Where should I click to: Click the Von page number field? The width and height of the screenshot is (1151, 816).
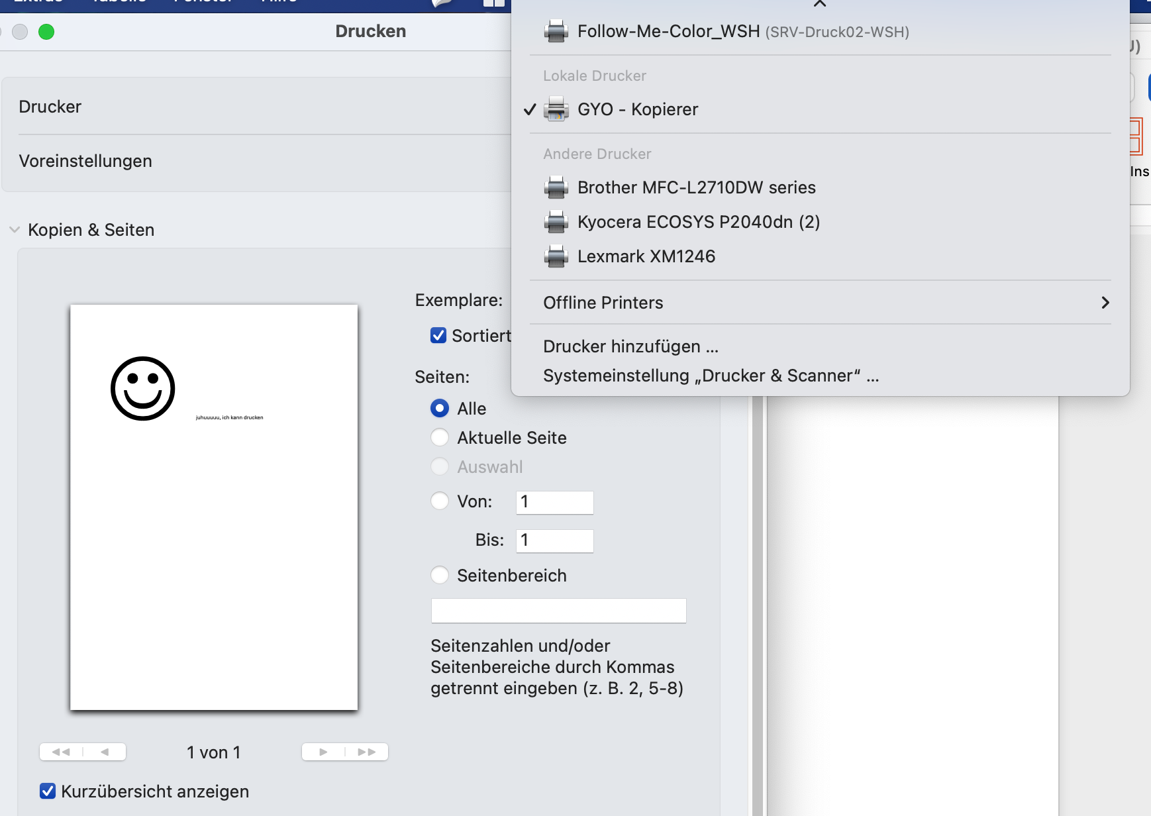(x=554, y=502)
